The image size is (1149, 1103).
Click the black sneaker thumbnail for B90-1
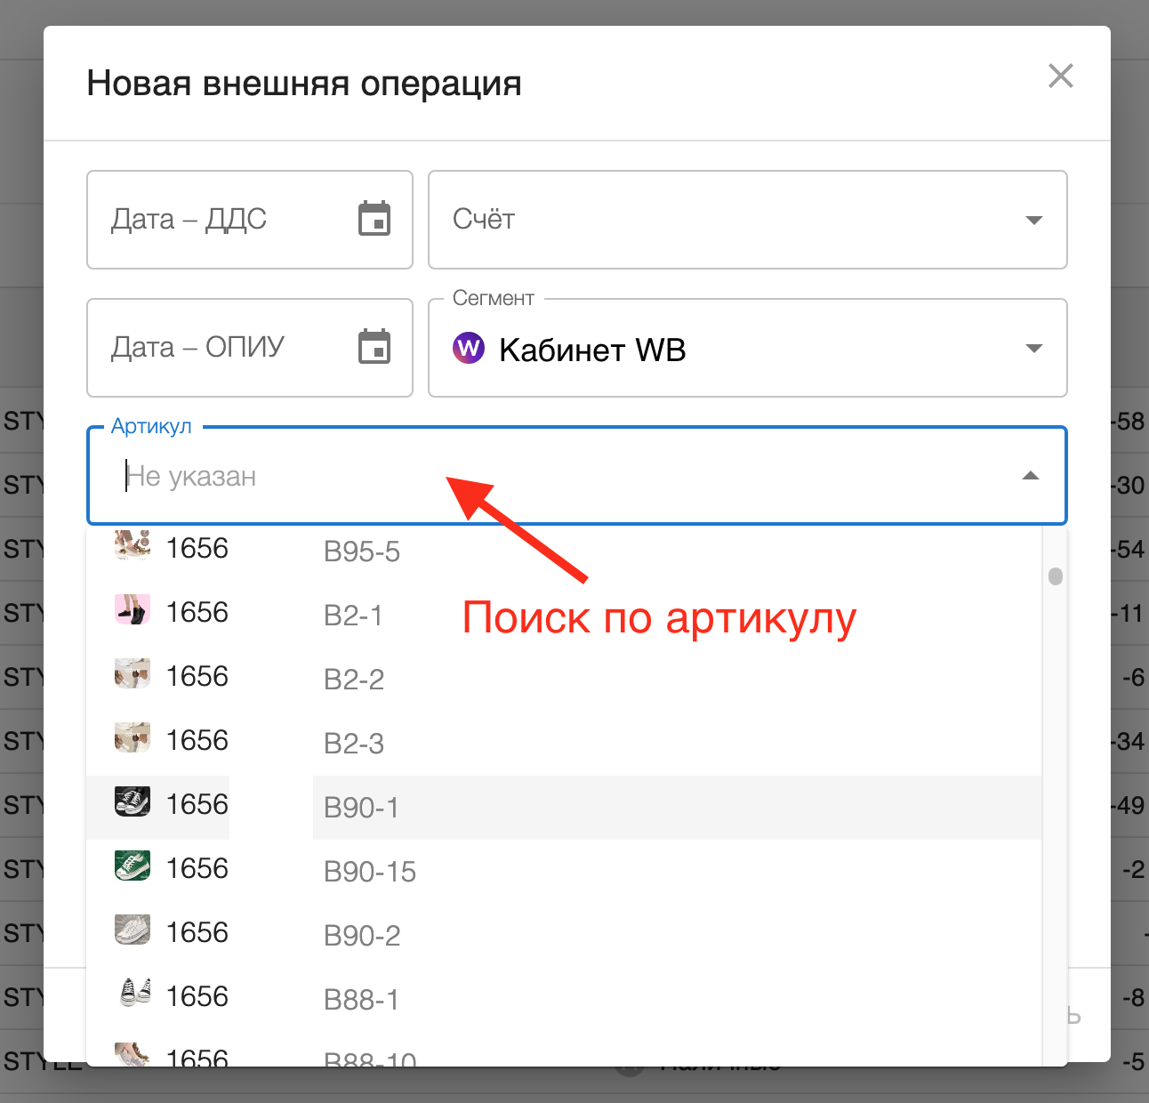[133, 801]
